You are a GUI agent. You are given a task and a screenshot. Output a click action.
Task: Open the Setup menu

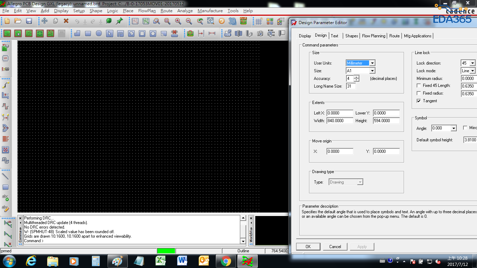(79, 11)
